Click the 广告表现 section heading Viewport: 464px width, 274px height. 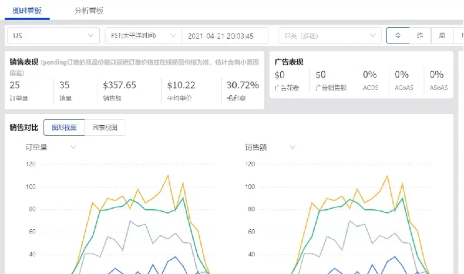click(x=289, y=62)
